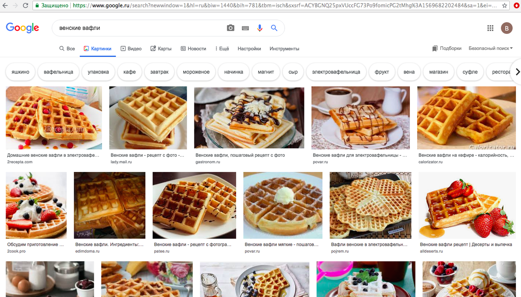Open Настройки search settings
This screenshot has width=521, height=297.
coord(249,49)
